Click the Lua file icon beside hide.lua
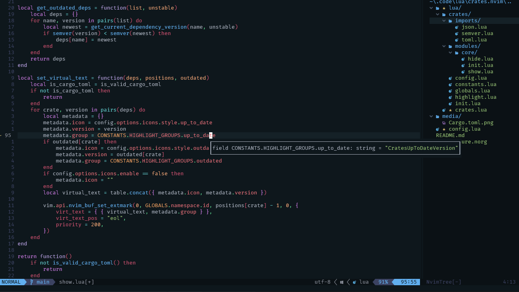 point(463,59)
